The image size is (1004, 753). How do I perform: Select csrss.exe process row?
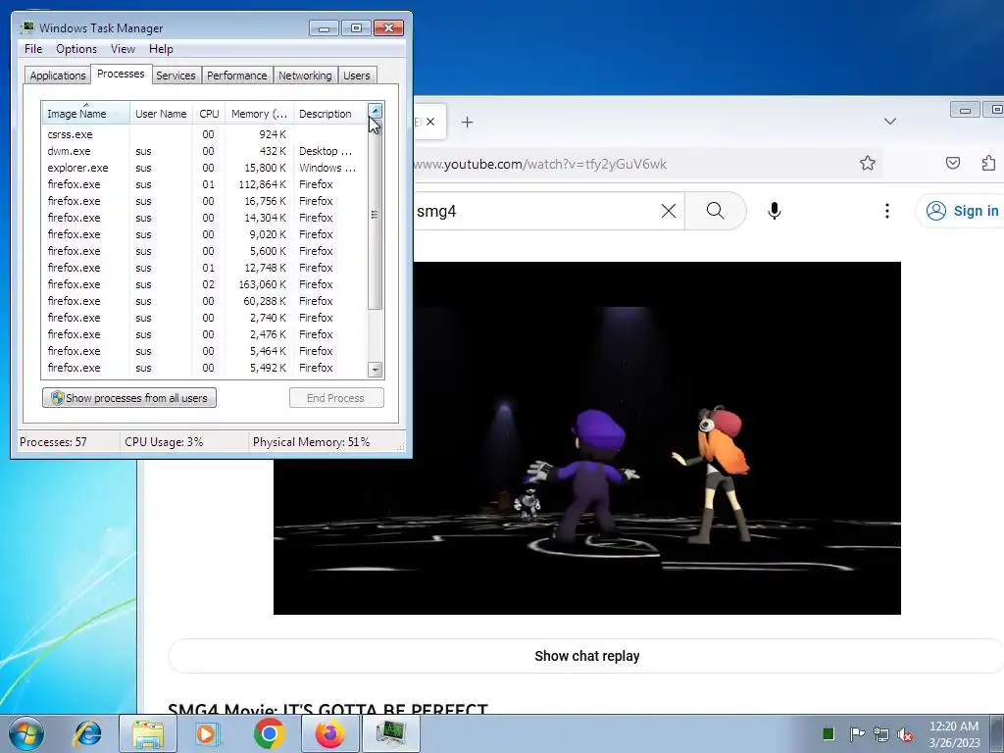tap(204, 134)
